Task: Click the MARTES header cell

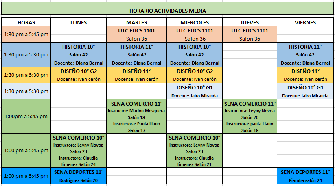Action: pyautogui.click(x=137, y=22)
